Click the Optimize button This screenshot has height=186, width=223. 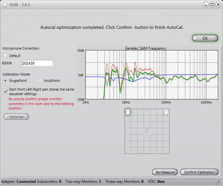pos(16,117)
